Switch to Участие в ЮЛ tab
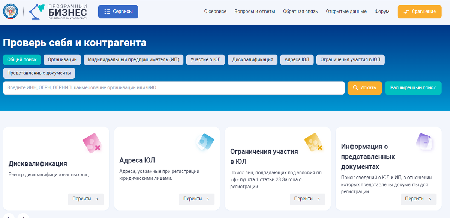The height and width of the screenshot is (218, 450). (x=205, y=60)
